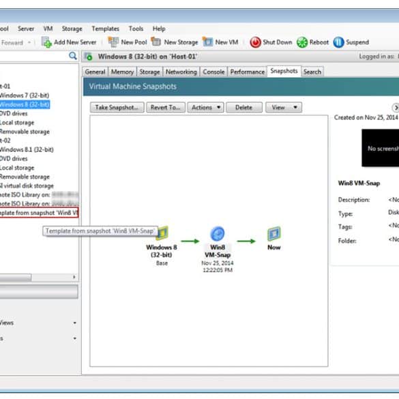Viewport: 399px width, 399px height.
Task: Click the blue Suspend icon
Action: (338, 42)
